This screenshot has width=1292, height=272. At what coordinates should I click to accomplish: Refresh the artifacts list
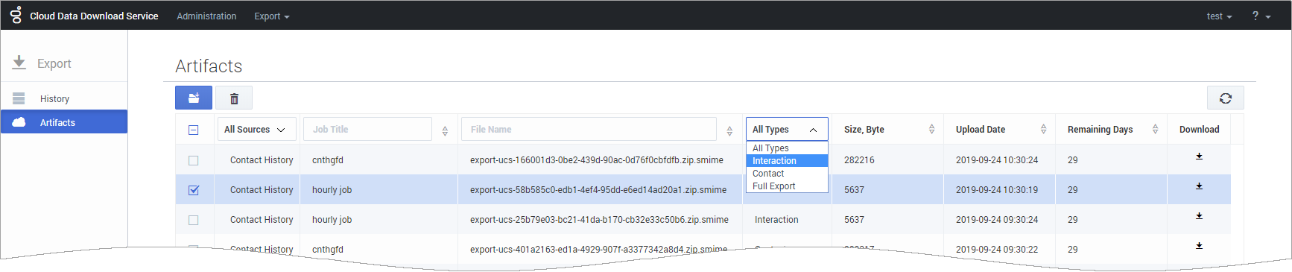coord(1225,98)
